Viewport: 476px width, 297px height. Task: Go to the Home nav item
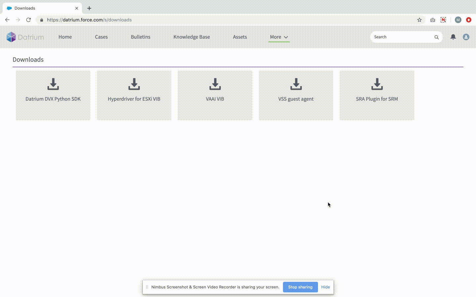[x=65, y=37]
